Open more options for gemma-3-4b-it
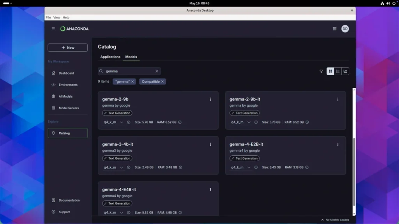Screen dimensions: 399x224 [x=210, y=144]
